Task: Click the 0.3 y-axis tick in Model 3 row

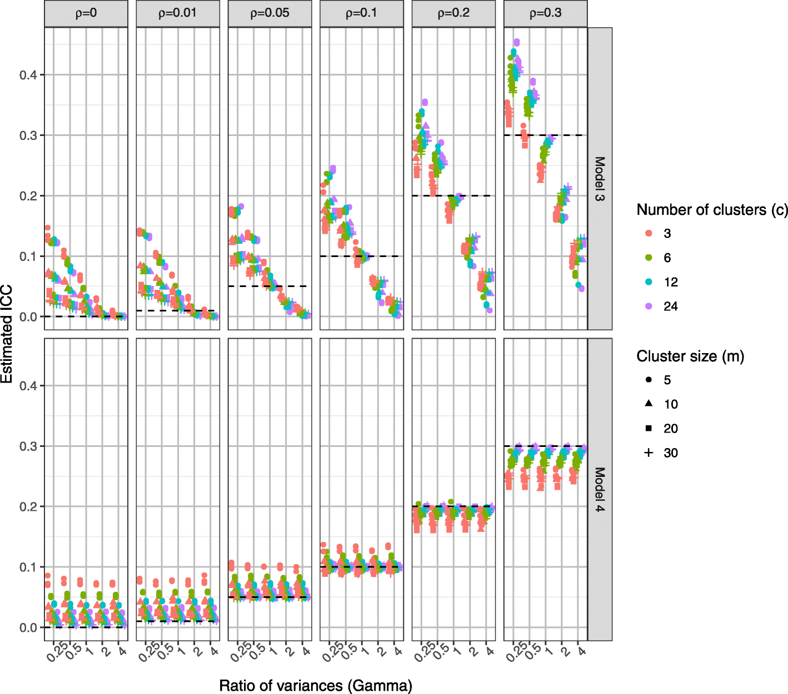Action: pyautogui.click(x=28, y=135)
